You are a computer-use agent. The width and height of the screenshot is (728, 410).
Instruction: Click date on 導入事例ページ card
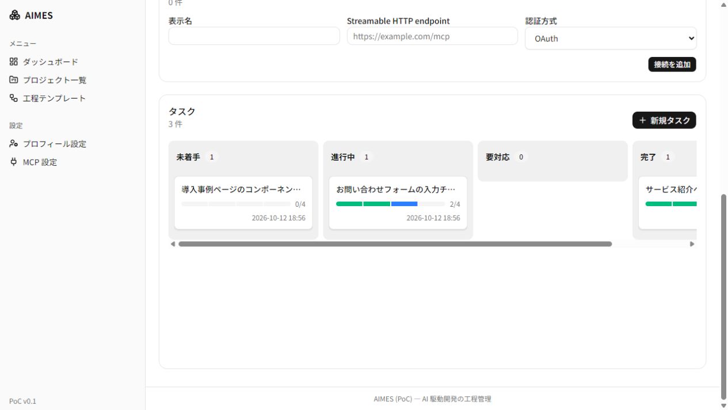[279, 218]
